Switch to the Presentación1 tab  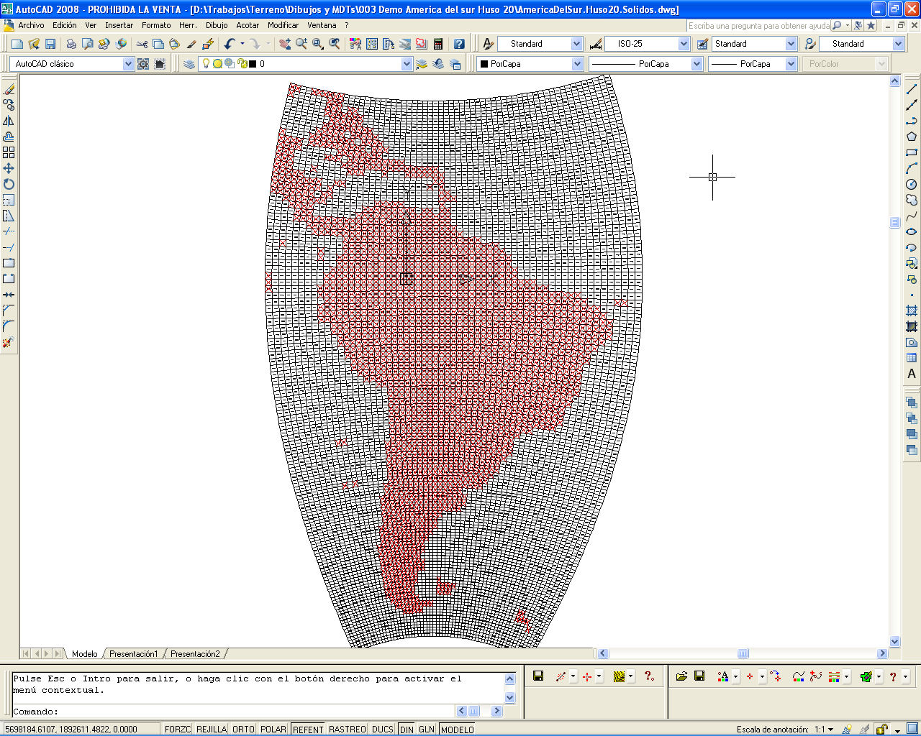(133, 654)
